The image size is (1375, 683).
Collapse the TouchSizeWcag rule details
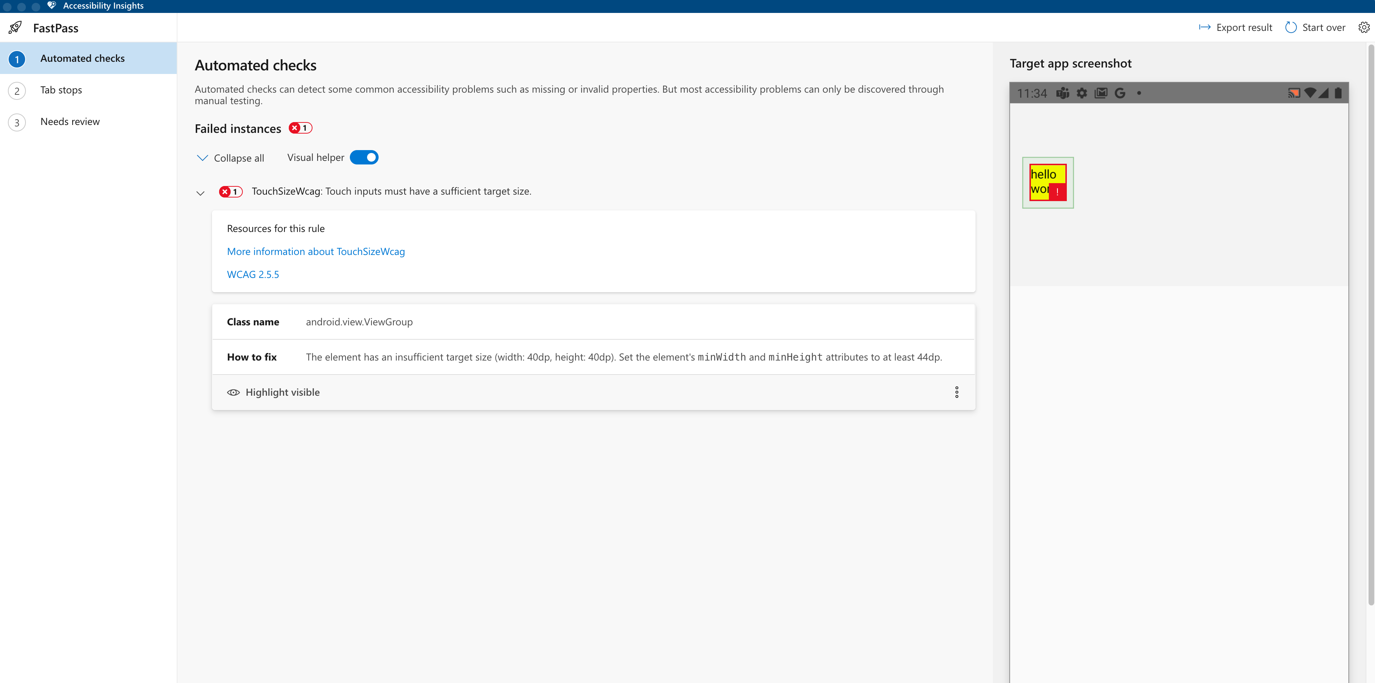[200, 193]
